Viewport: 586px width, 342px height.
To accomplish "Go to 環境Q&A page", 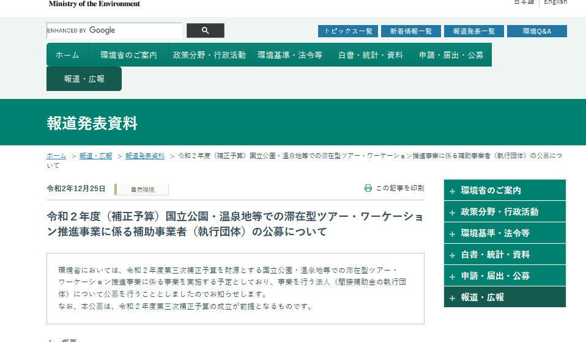I will [536, 31].
